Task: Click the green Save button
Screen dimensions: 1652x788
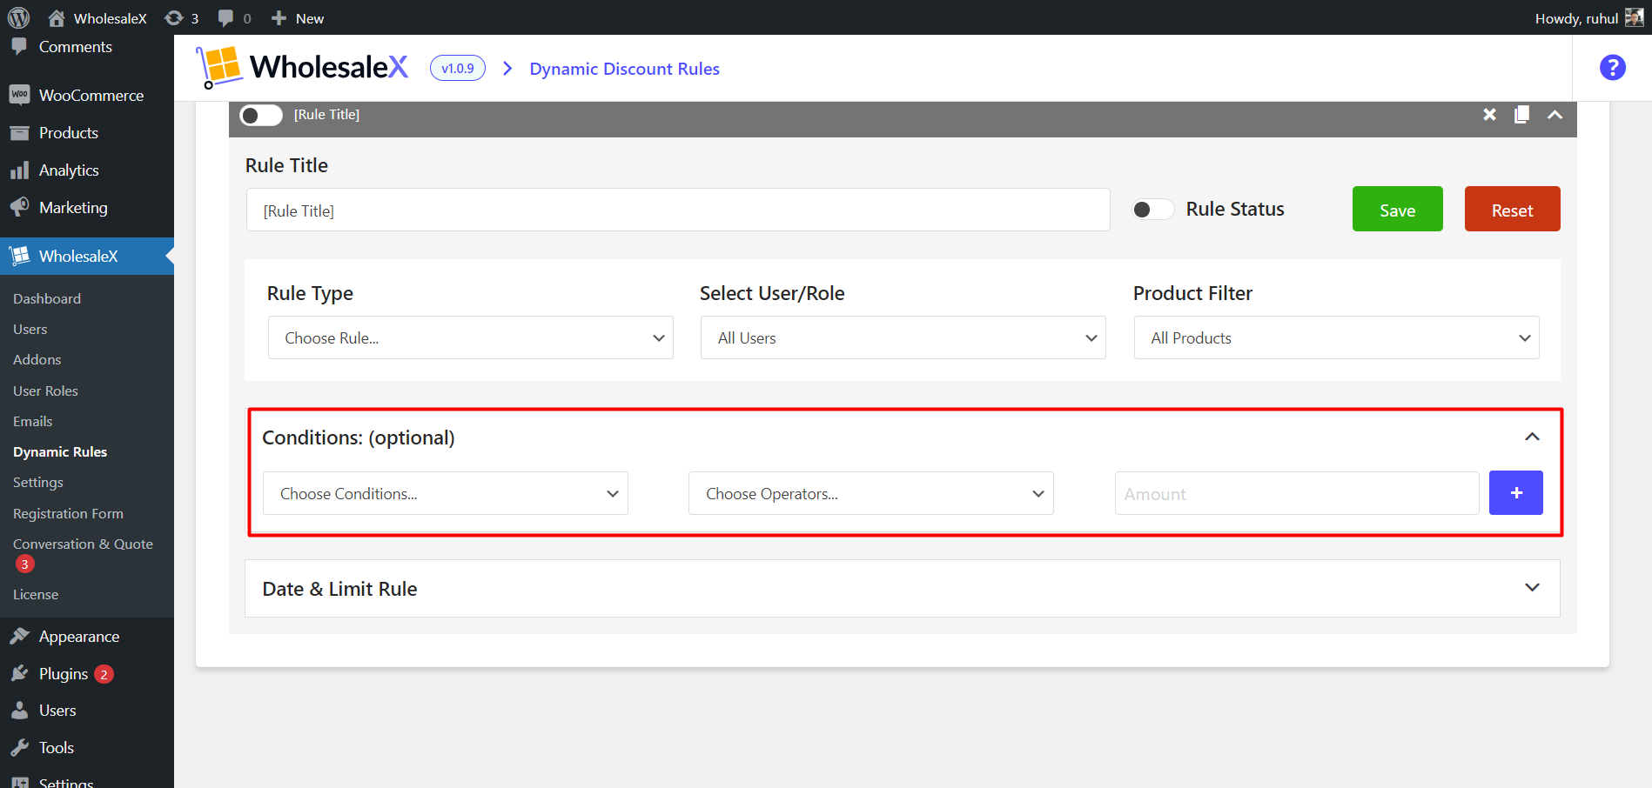Action: point(1397,210)
